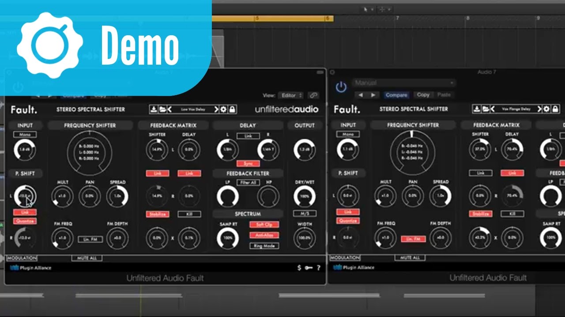The image size is (565, 317).
Task: Click Compare in right plugin header
Action: [396, 95]
